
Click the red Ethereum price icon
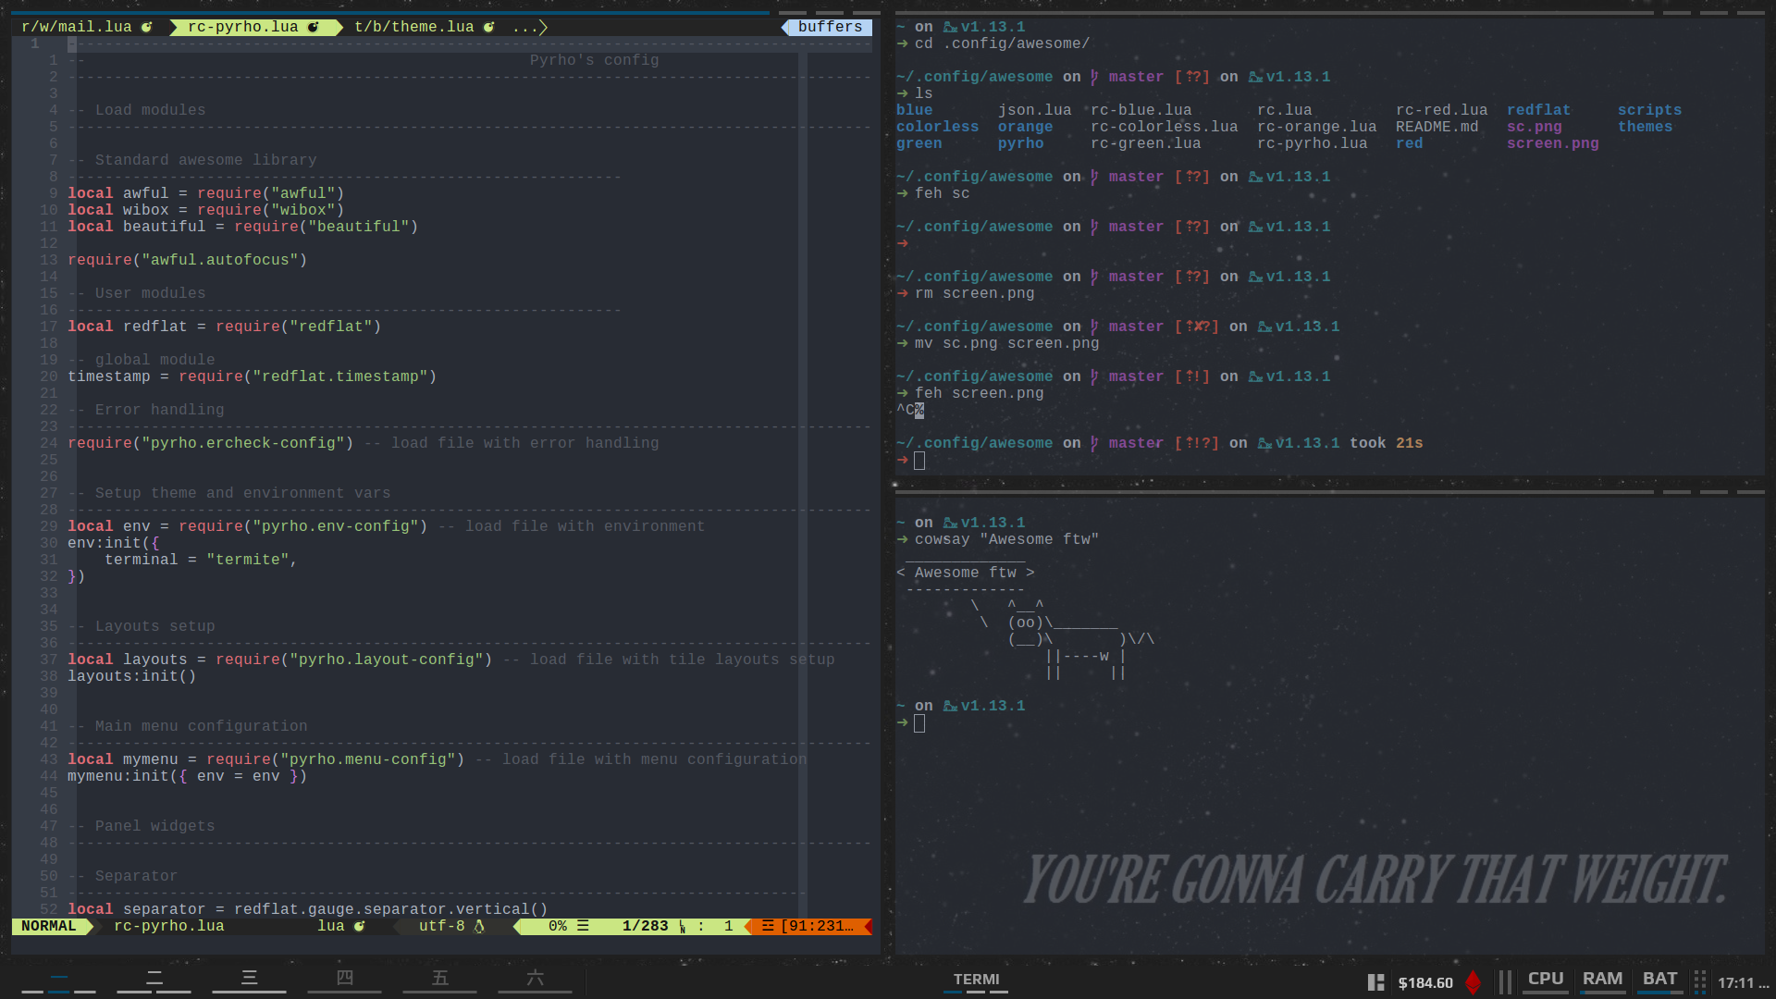[1473, 982]
